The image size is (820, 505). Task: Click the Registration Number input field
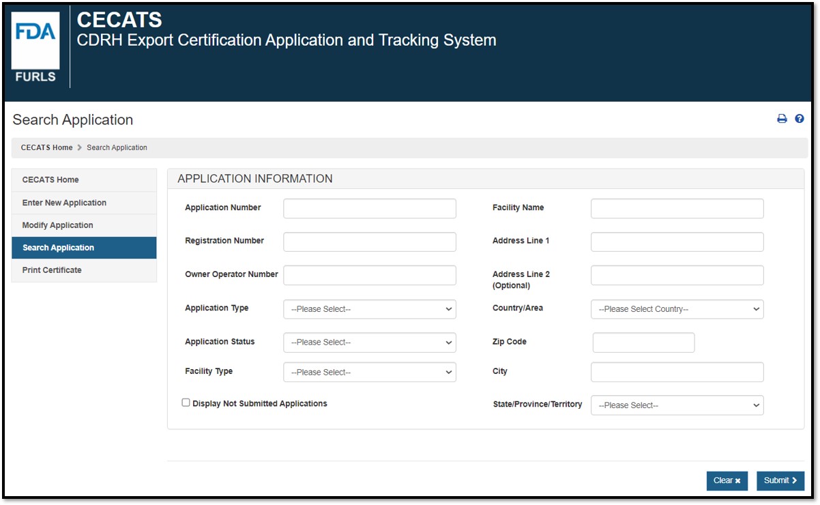[369, 242]
